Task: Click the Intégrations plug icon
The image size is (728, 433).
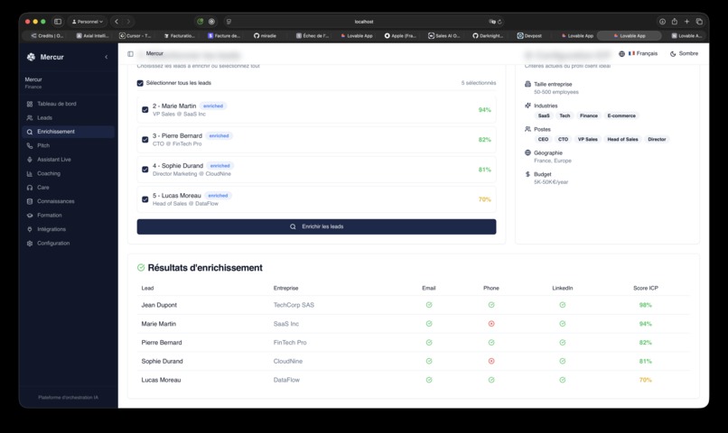Action: click(x=30, y=229)
